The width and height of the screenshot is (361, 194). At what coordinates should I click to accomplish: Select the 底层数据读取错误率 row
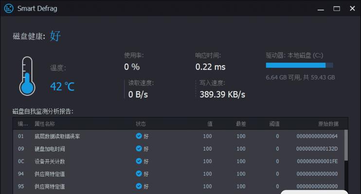[179, 136]
